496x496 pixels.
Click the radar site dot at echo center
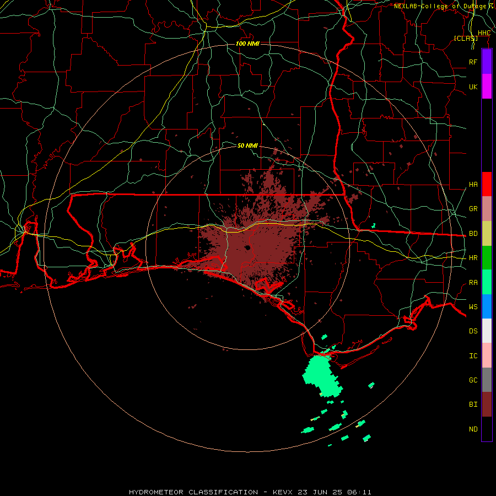tap(247, 247)
